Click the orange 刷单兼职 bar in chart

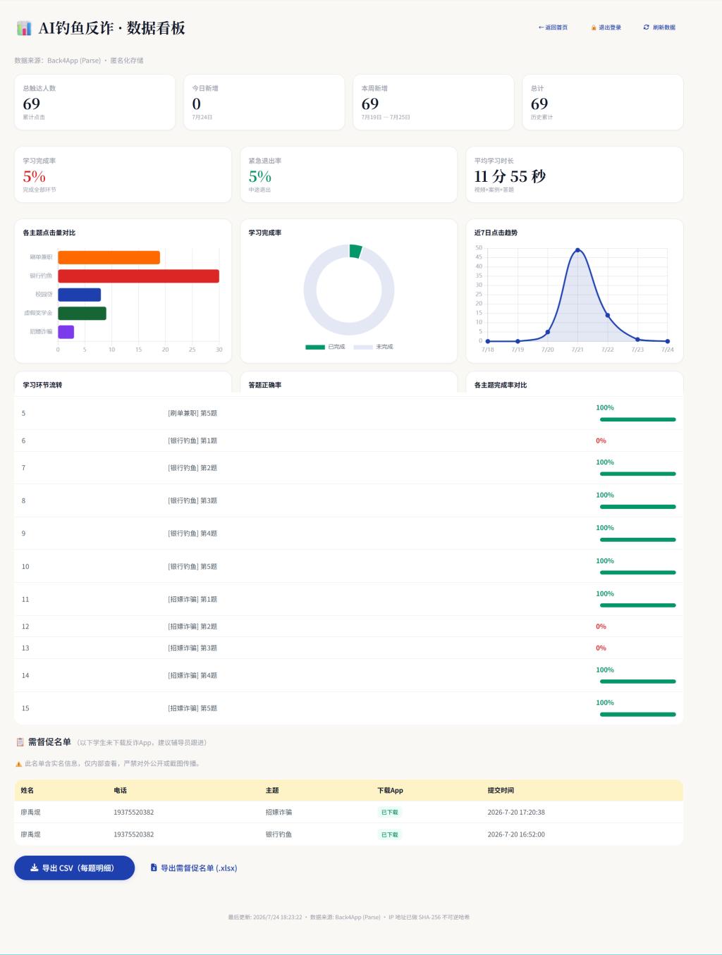coord(109,257)
